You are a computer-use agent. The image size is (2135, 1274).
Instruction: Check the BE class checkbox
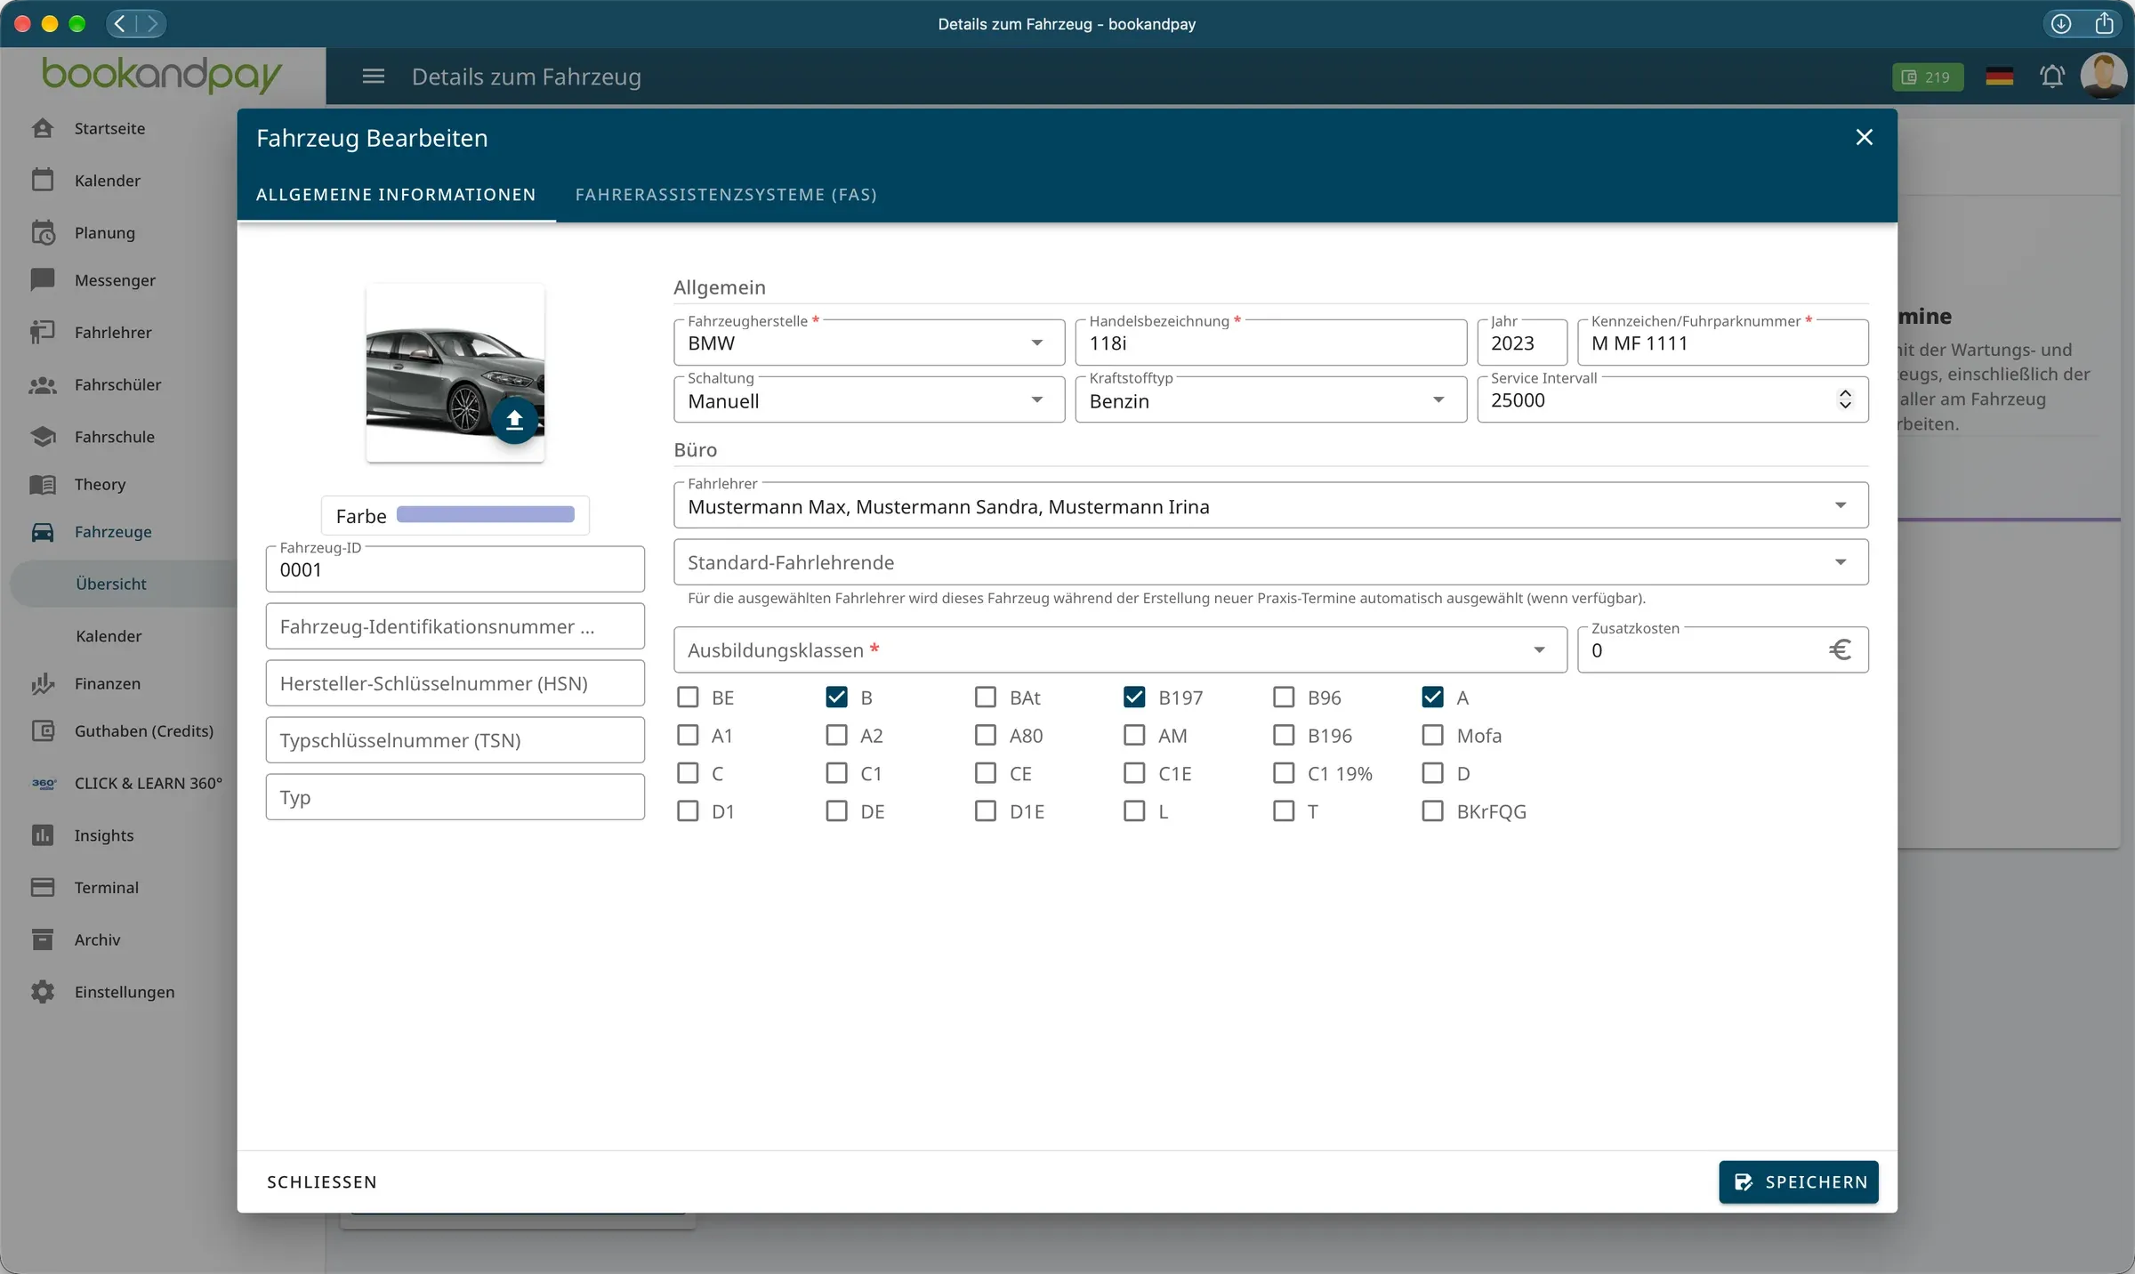point(688,697)
